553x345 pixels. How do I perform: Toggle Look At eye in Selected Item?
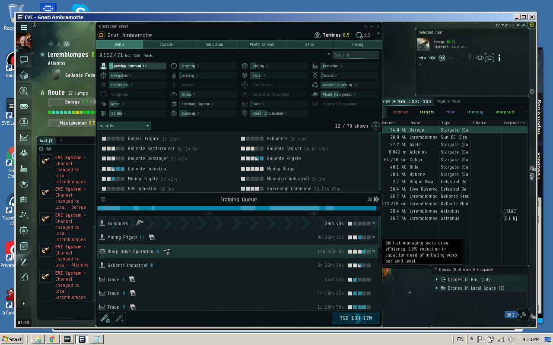[x=480, y=58]
